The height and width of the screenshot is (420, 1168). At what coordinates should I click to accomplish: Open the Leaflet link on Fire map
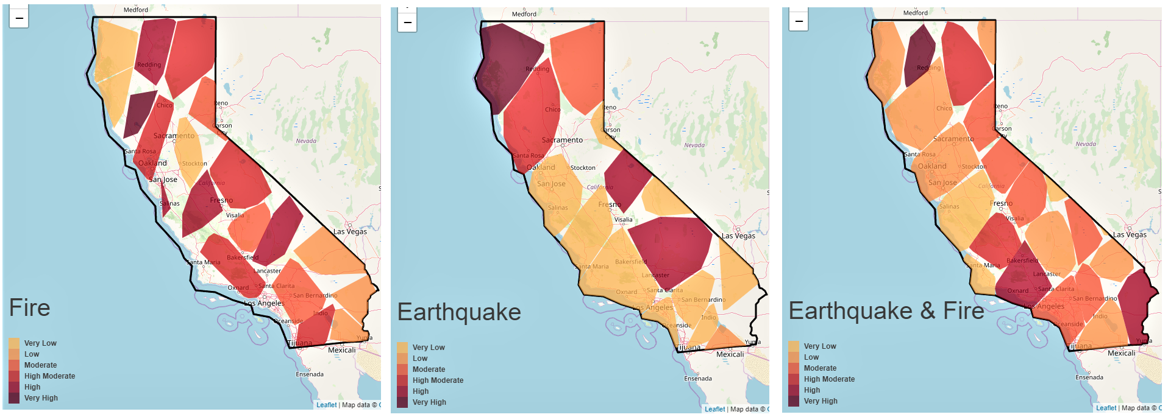(x=326, y=405)
